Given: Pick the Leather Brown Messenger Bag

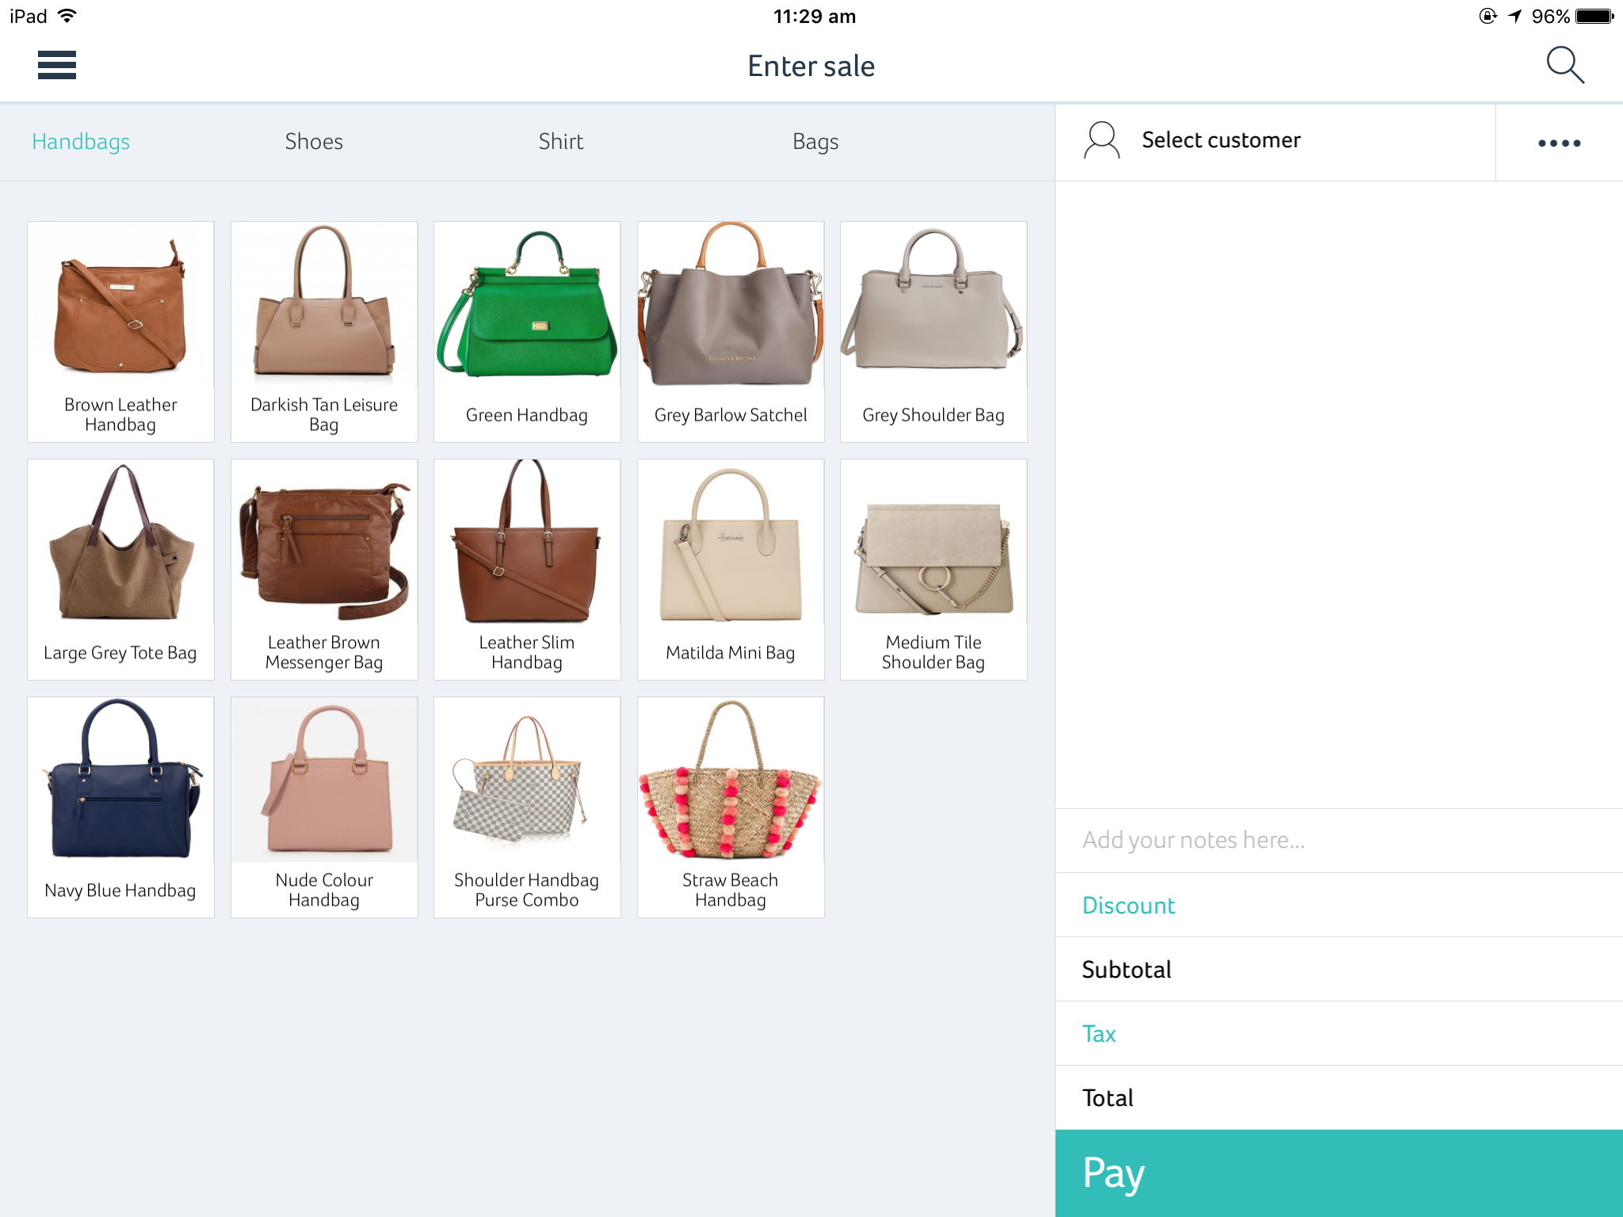Looking at the screenshot, I should tap(324, 569).
